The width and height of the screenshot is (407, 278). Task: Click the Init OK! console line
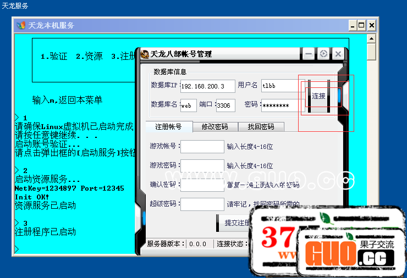click(x=32, y=197)
